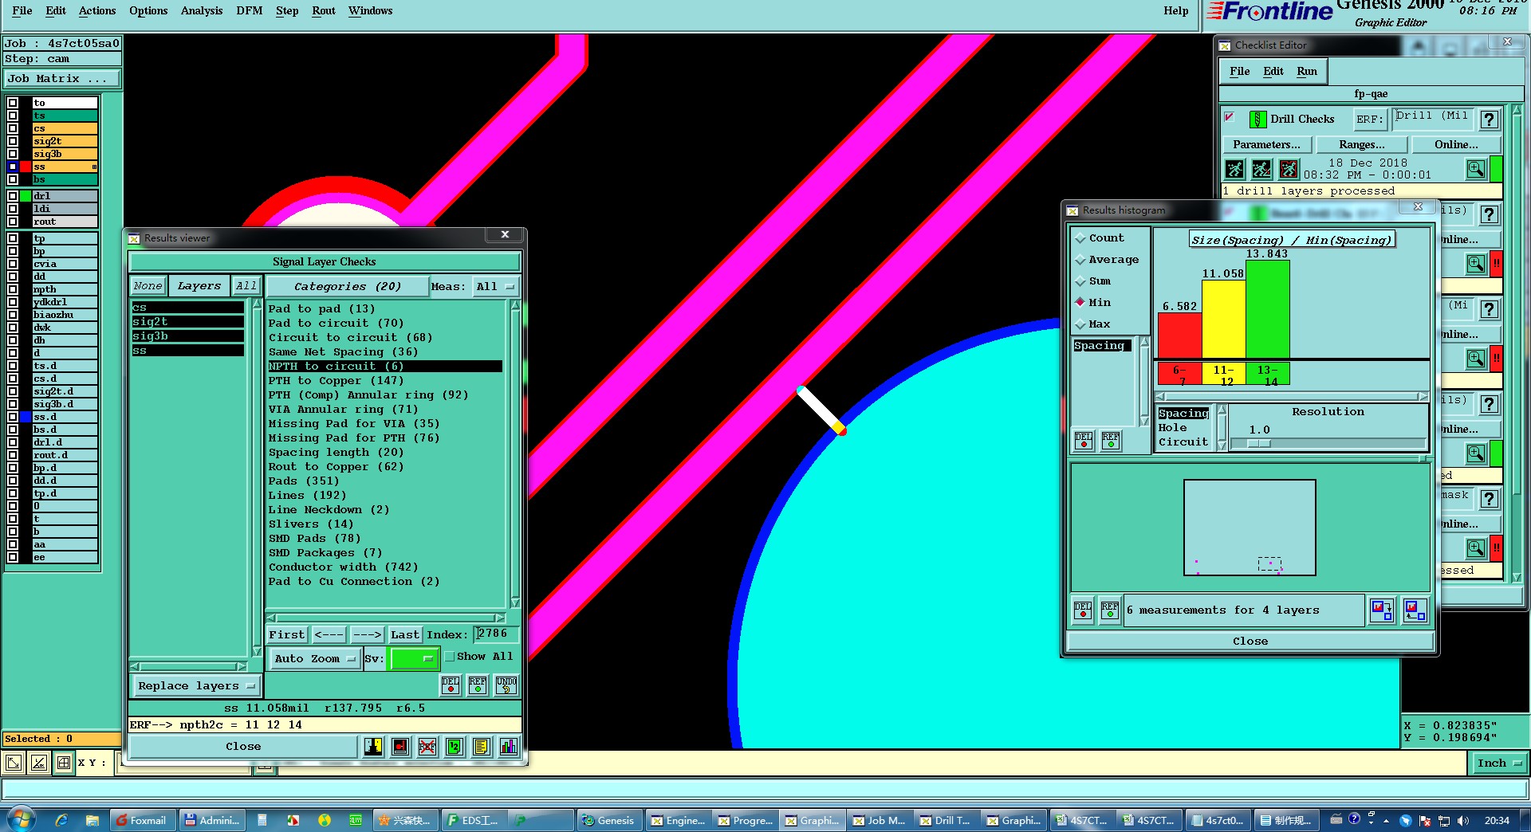The width and height of the screenshot is (1531, 832).
Task: Click REF icon beside measurements text in histogram
Action: [x=1110, y=610]
